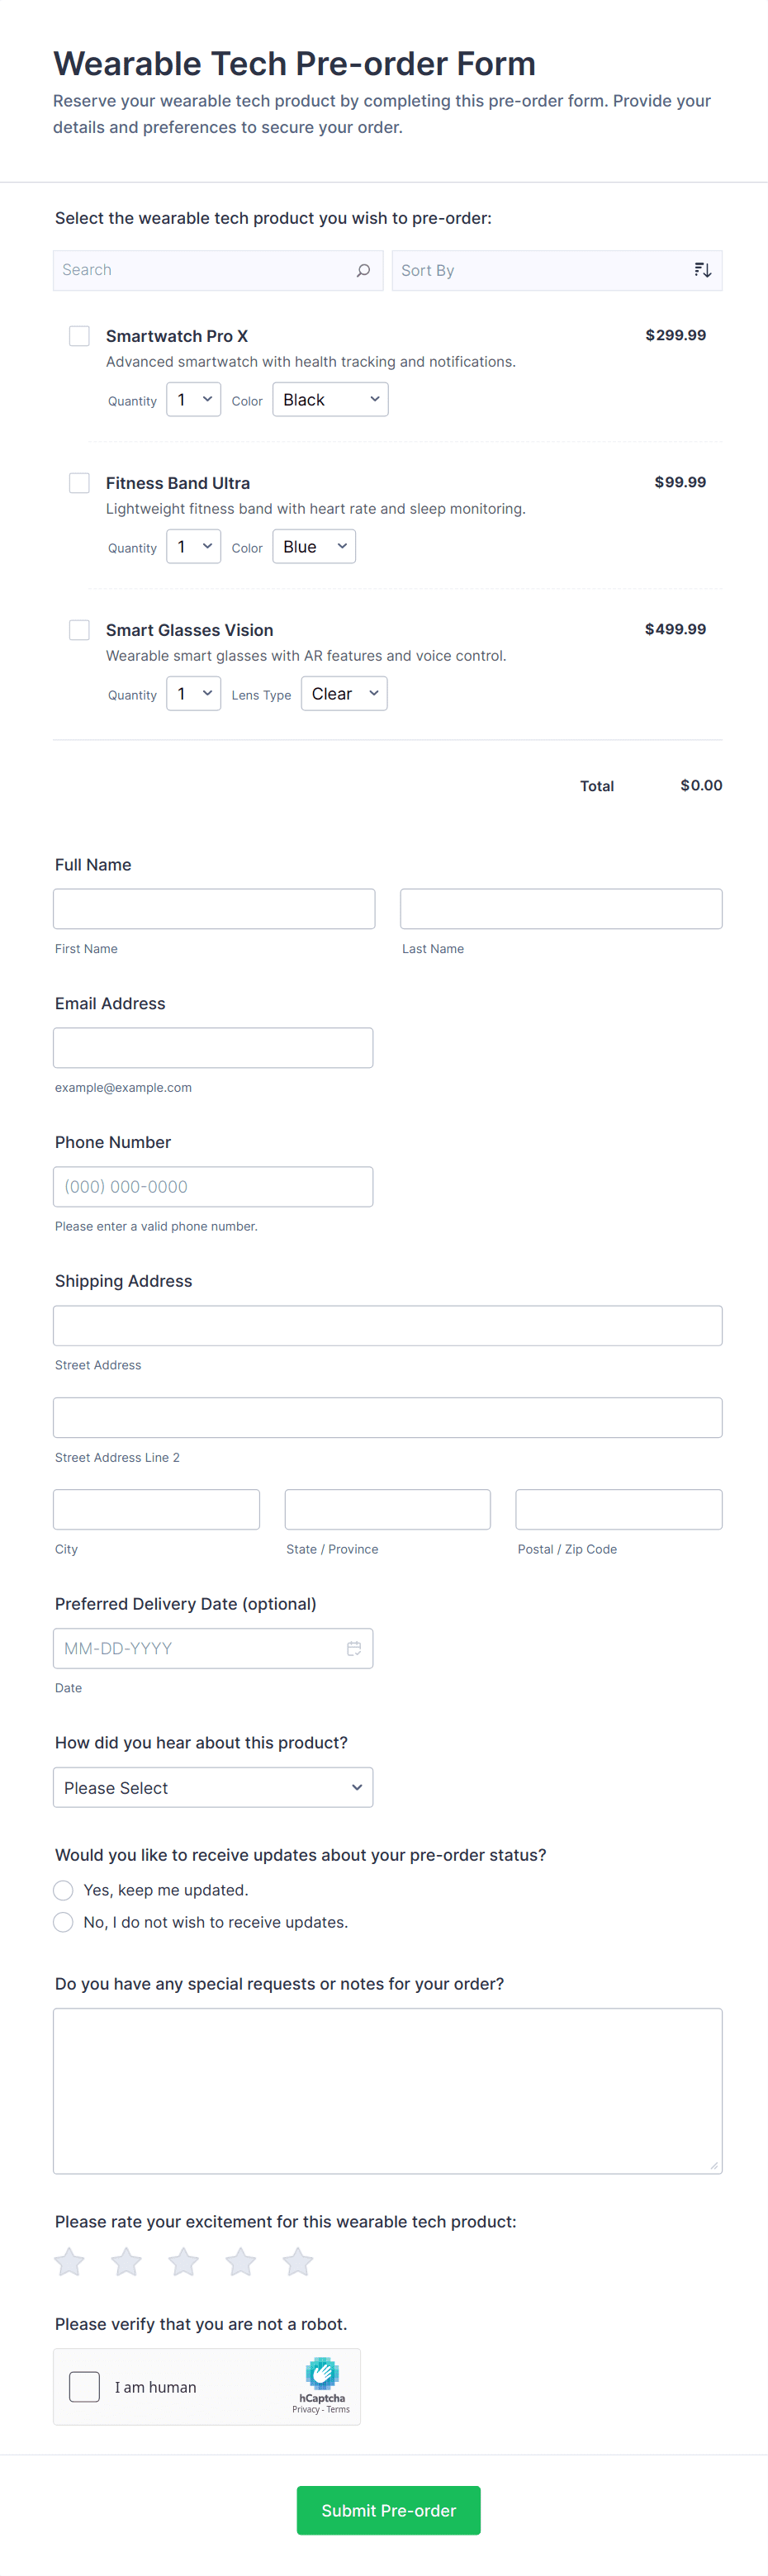Open the Smartwatch Color Black dropdown
The image size is (768, 2576).
coord(330,400)
